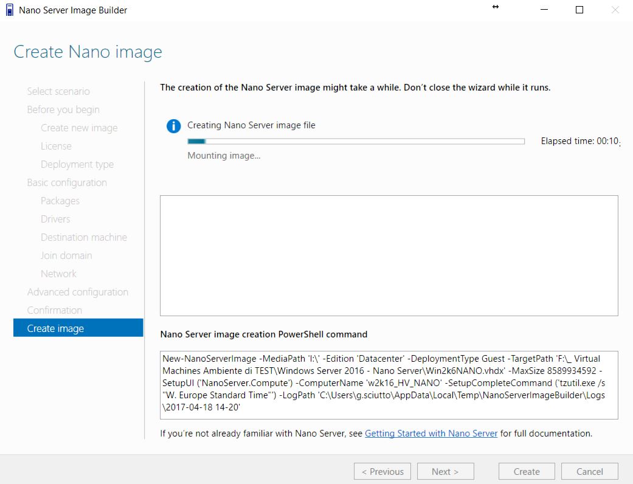Select the Basic configuration step
633x484 pixels.
click(x=67, y=183)
